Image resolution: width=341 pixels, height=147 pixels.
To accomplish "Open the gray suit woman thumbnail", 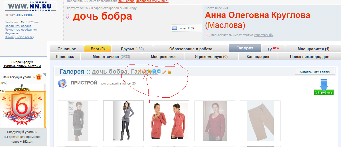I will pyautogui.click(x=78, y=121).
